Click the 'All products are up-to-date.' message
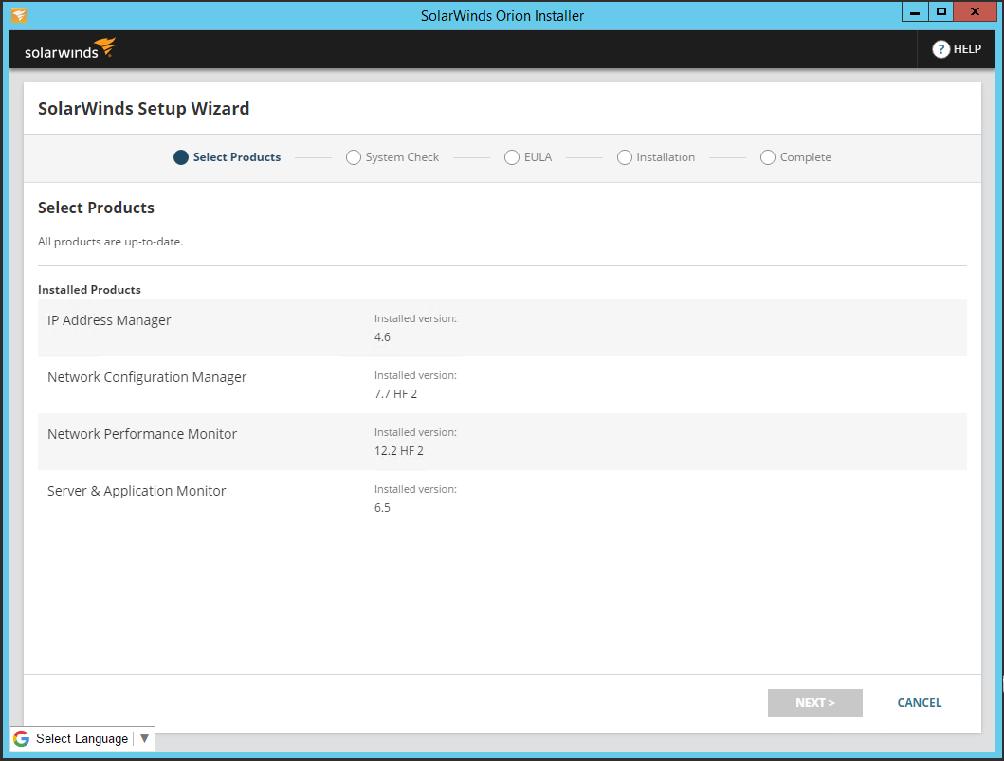 [x=111, y=242]
